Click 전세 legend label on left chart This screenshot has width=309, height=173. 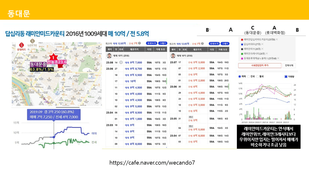(94, 142)
